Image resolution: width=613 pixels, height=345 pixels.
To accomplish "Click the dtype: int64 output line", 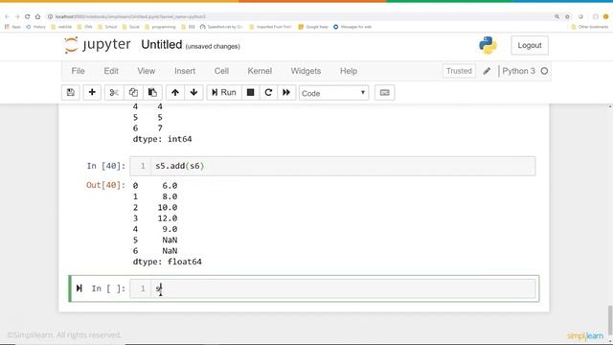I will point(162,139).
